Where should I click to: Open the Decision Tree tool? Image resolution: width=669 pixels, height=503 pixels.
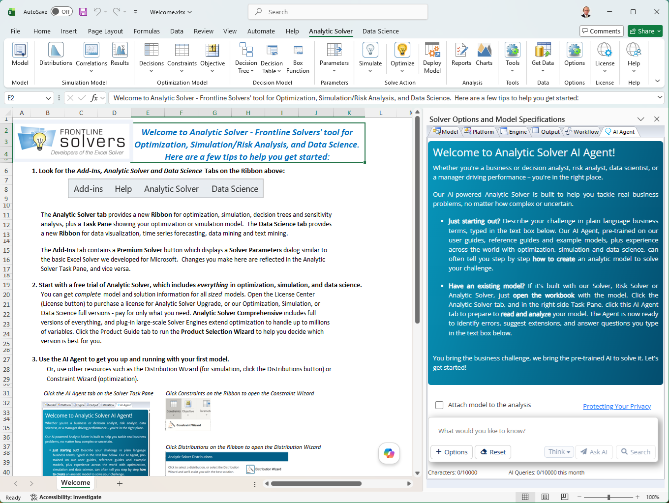(246, 58)
